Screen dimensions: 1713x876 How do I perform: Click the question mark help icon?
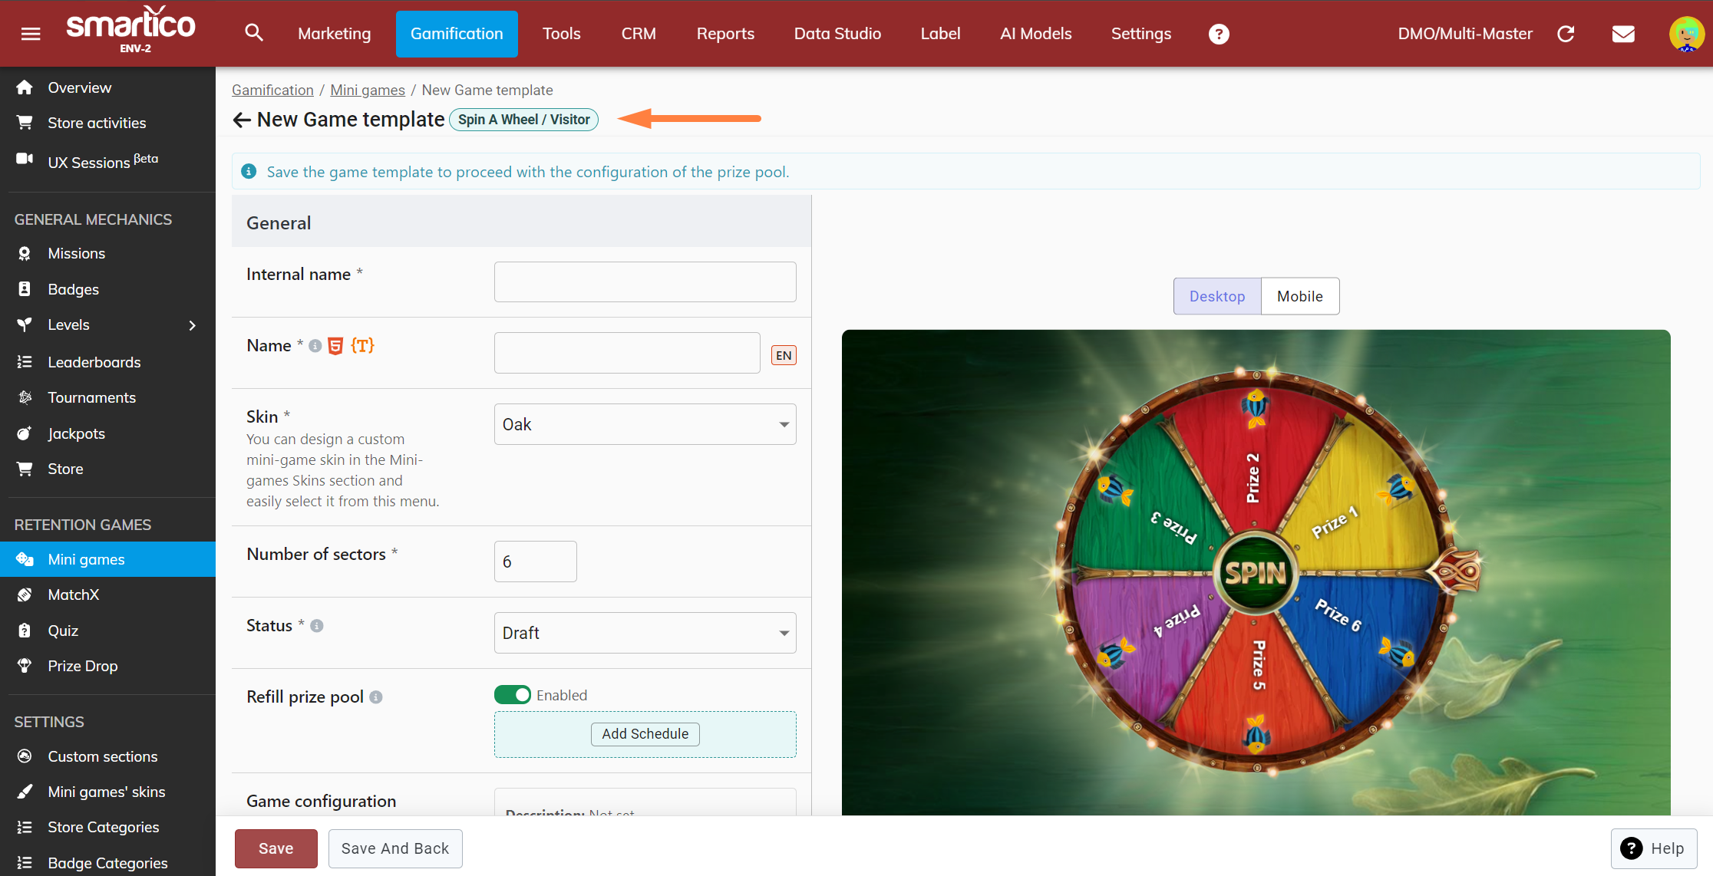pos(1219,34)
